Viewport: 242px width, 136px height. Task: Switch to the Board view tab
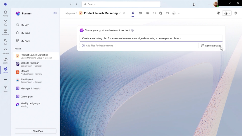(154, 13)
